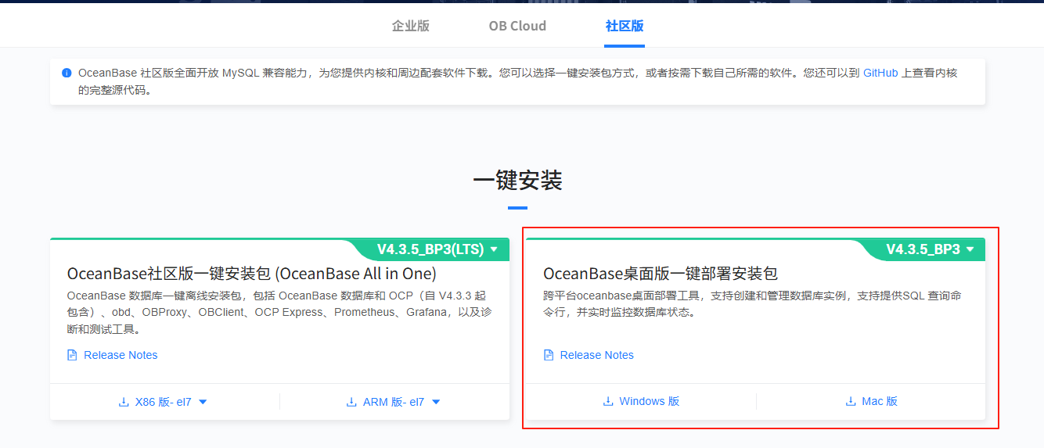Open Release Notes for desktop package

point(596,355)
